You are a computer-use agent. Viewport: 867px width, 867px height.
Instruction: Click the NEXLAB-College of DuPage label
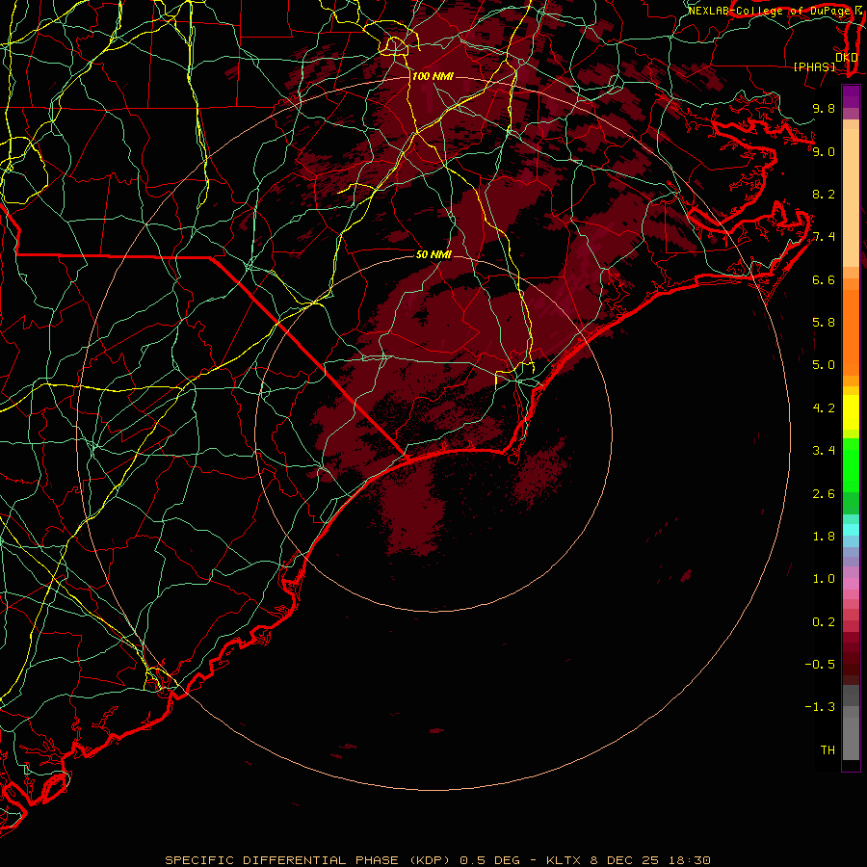(769, 11)
